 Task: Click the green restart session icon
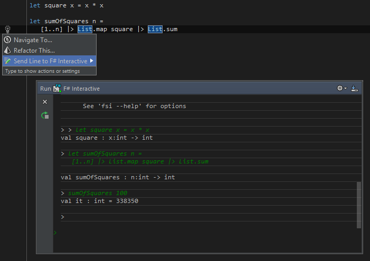(x=45, y=115)
